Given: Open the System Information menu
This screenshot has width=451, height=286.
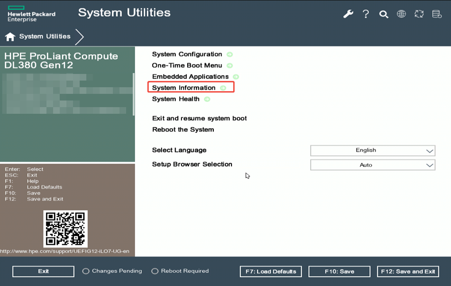Looking at the screenshot, I should pos(184,88).
